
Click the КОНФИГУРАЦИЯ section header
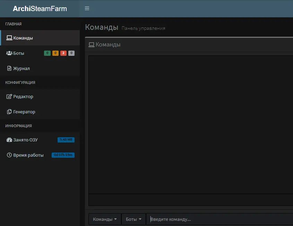point(20,82)
